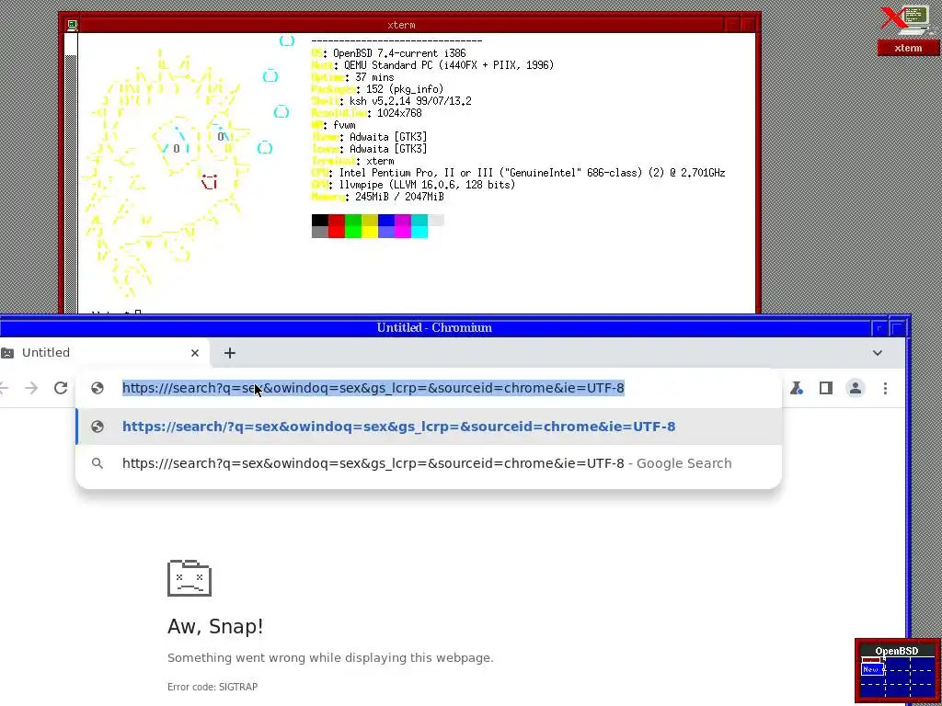Click the xterm icon label

(908, 48)
